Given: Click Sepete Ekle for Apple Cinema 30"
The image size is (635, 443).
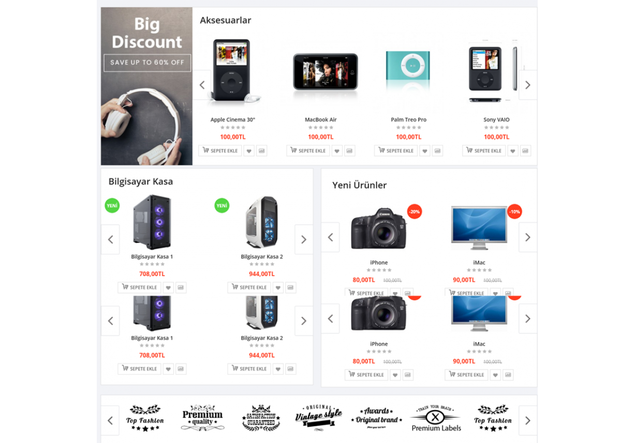Looking at the screenshot, I should (220, 151).
